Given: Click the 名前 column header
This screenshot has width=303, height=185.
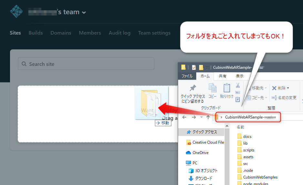Looking at the screenshot, I should pos(240,127).
